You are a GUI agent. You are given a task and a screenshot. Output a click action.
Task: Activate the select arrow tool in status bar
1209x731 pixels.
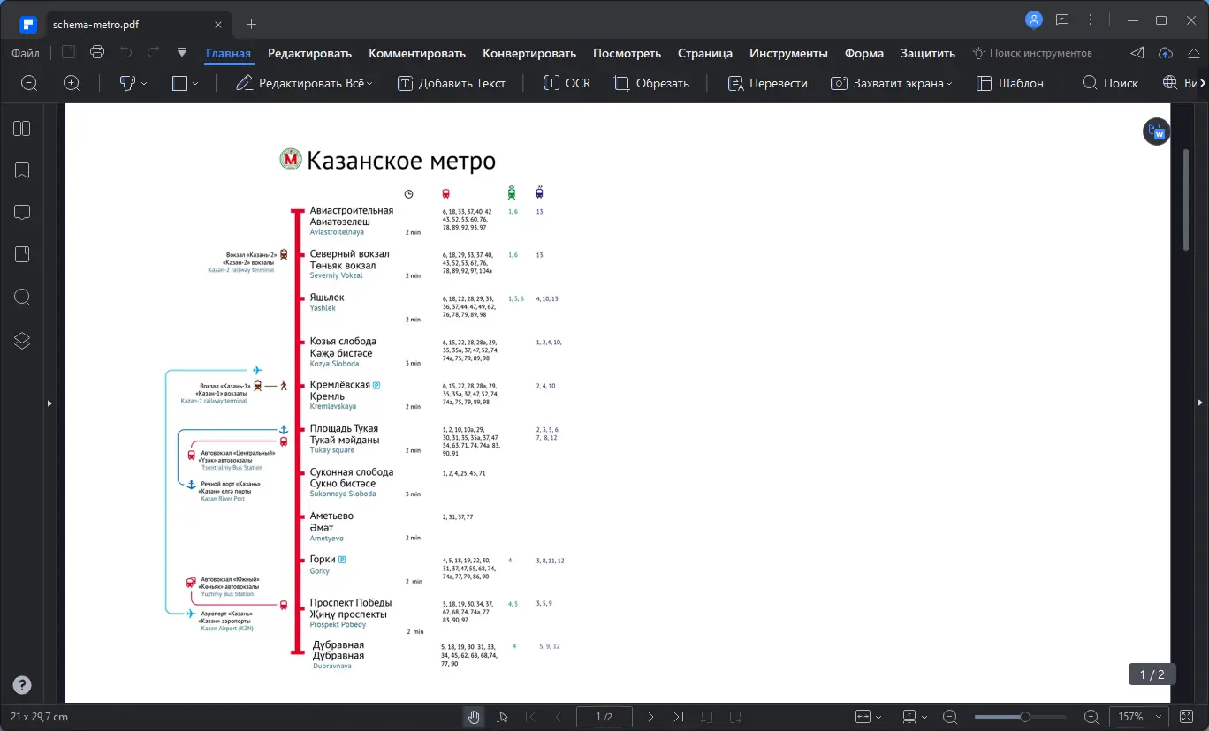click(x=502, y=717)
